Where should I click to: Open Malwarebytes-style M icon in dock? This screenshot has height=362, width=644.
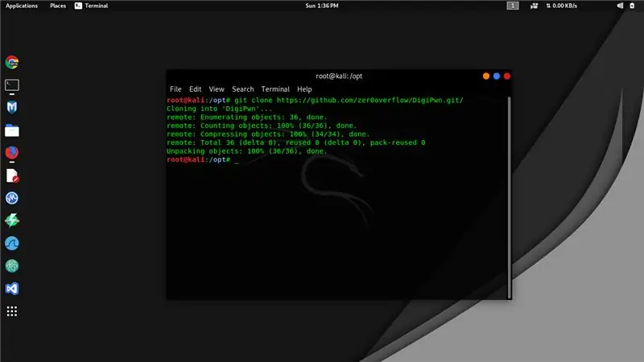pos(12,108)
